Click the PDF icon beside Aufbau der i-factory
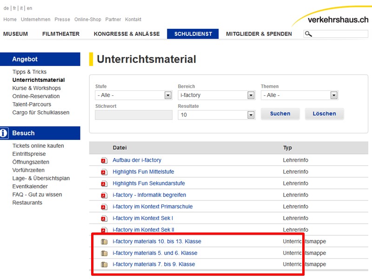 (x=104, y=160)
